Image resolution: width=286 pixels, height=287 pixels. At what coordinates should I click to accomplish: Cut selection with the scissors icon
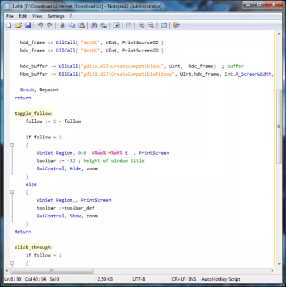[x=62, y=25]
